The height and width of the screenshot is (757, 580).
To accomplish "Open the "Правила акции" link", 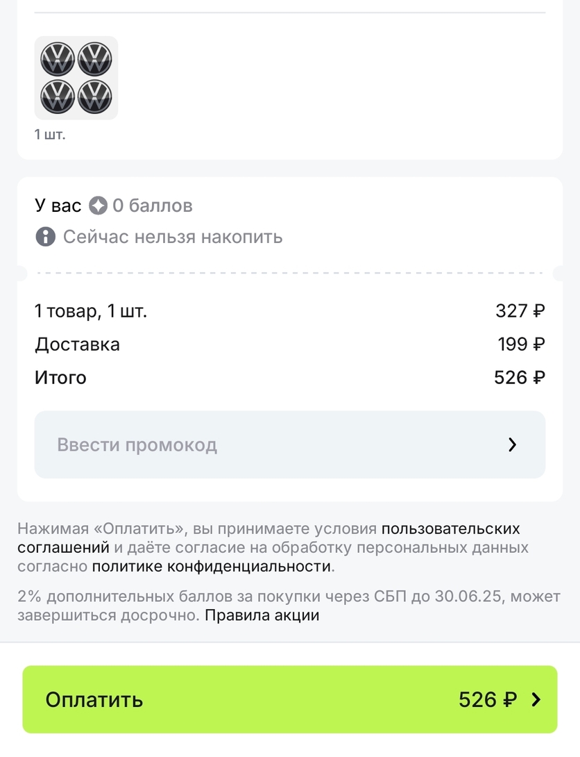I will (262, 615).
